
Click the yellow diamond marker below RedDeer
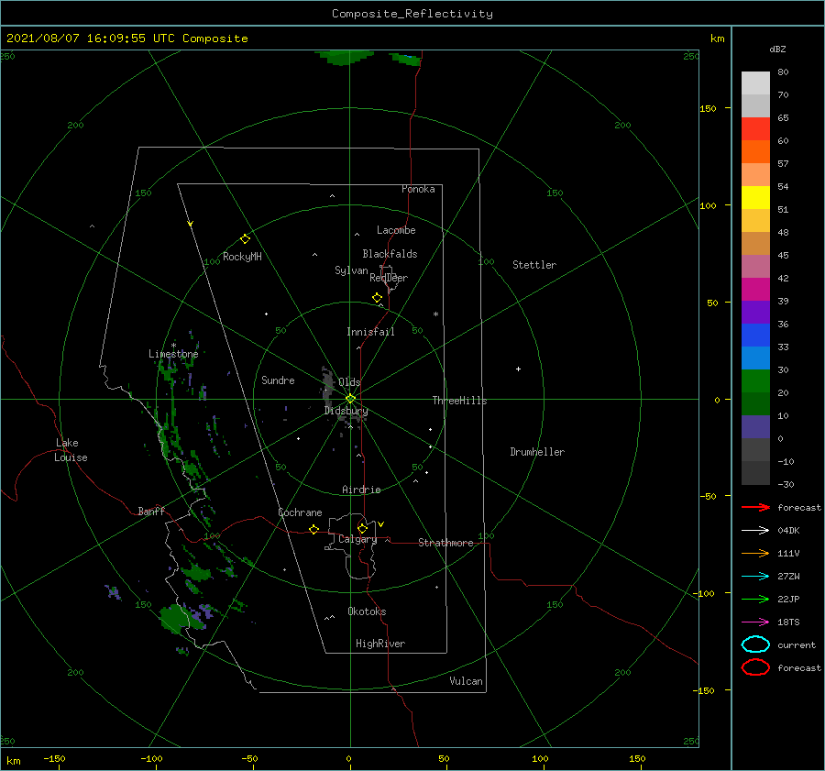377,298
